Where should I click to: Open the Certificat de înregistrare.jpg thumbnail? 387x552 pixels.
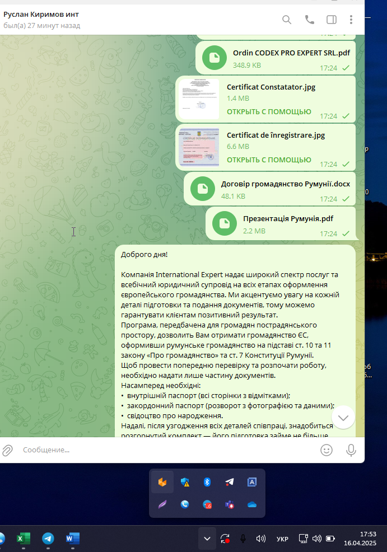(x=199, y=147)
